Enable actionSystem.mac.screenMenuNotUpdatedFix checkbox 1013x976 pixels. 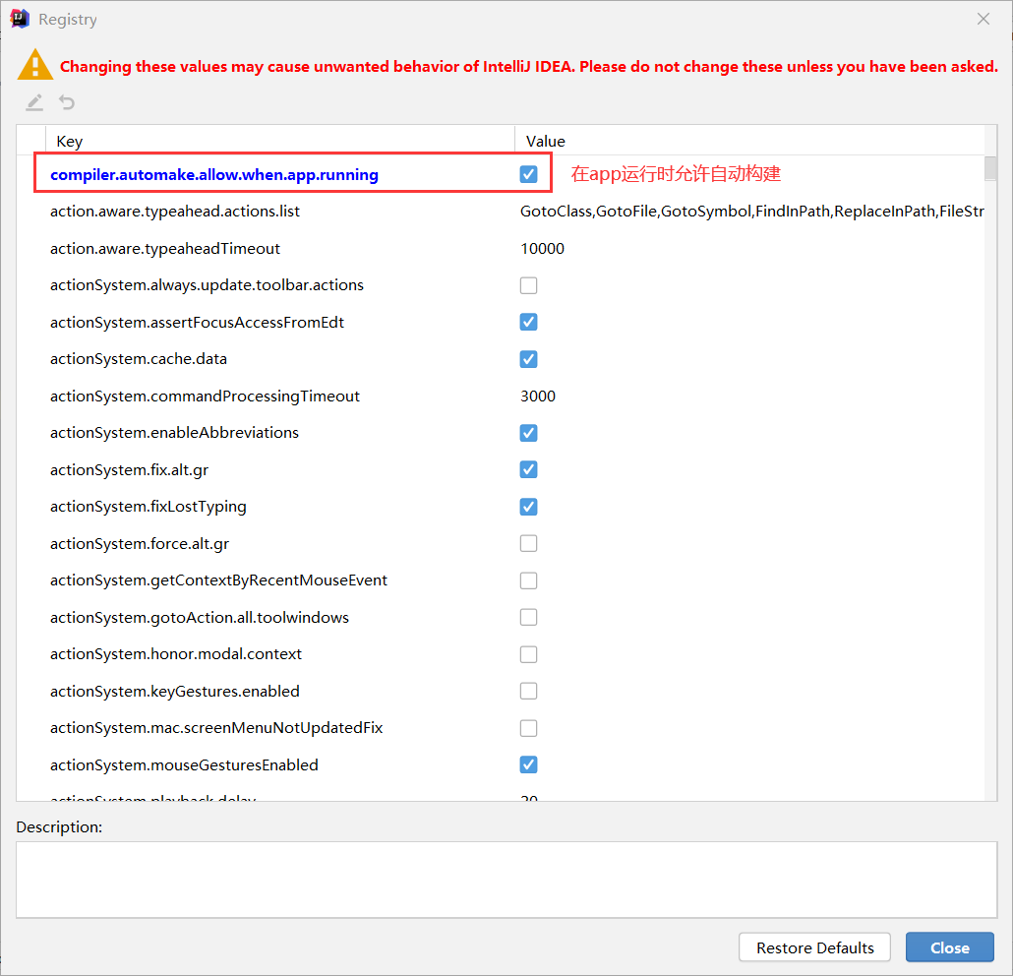(528, 728)
